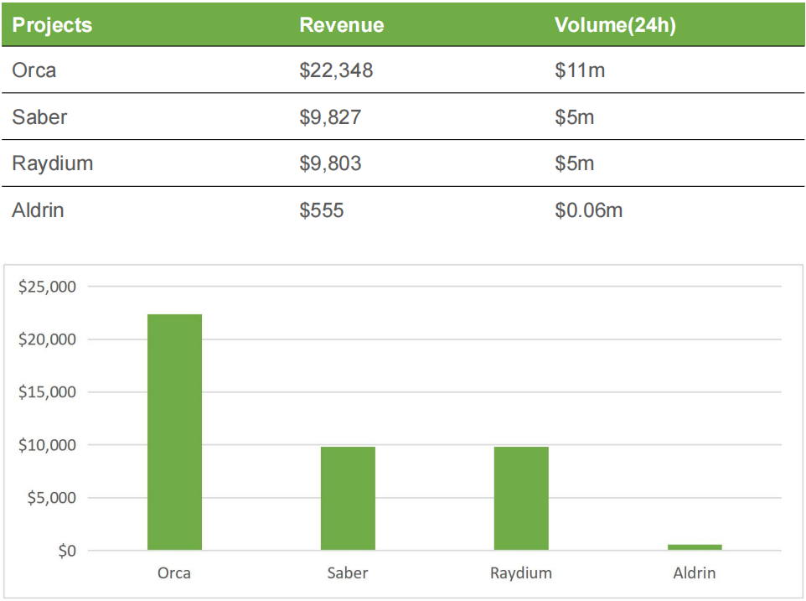Screen dimensions: 806x601
Task: Click the Projects column header
Action: tap(52, 25)
